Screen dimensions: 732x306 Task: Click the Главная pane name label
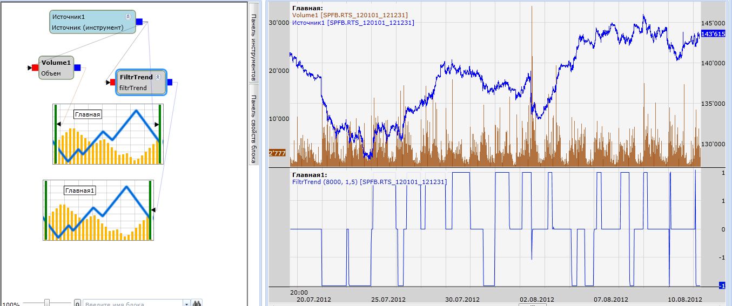coord(88,114)
